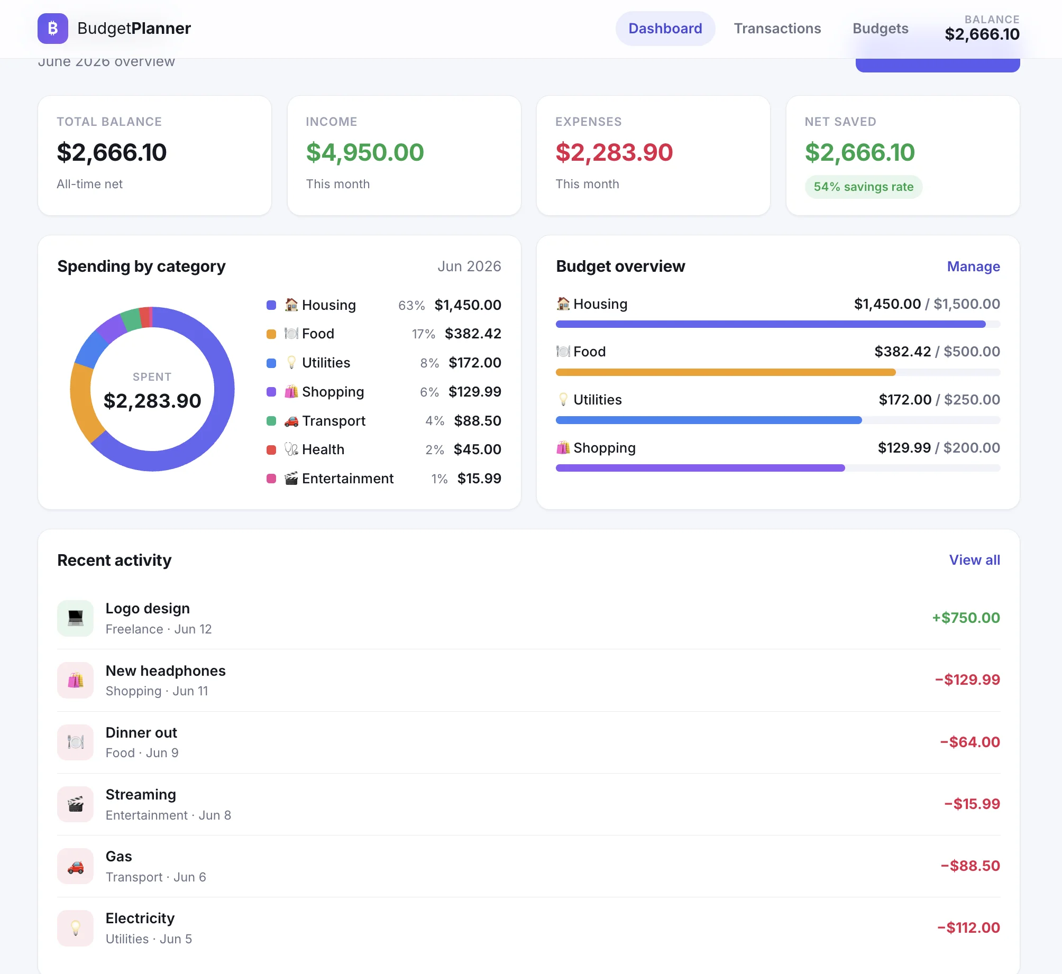Click the Income $4,950.00 amount

tap(365, 152)
